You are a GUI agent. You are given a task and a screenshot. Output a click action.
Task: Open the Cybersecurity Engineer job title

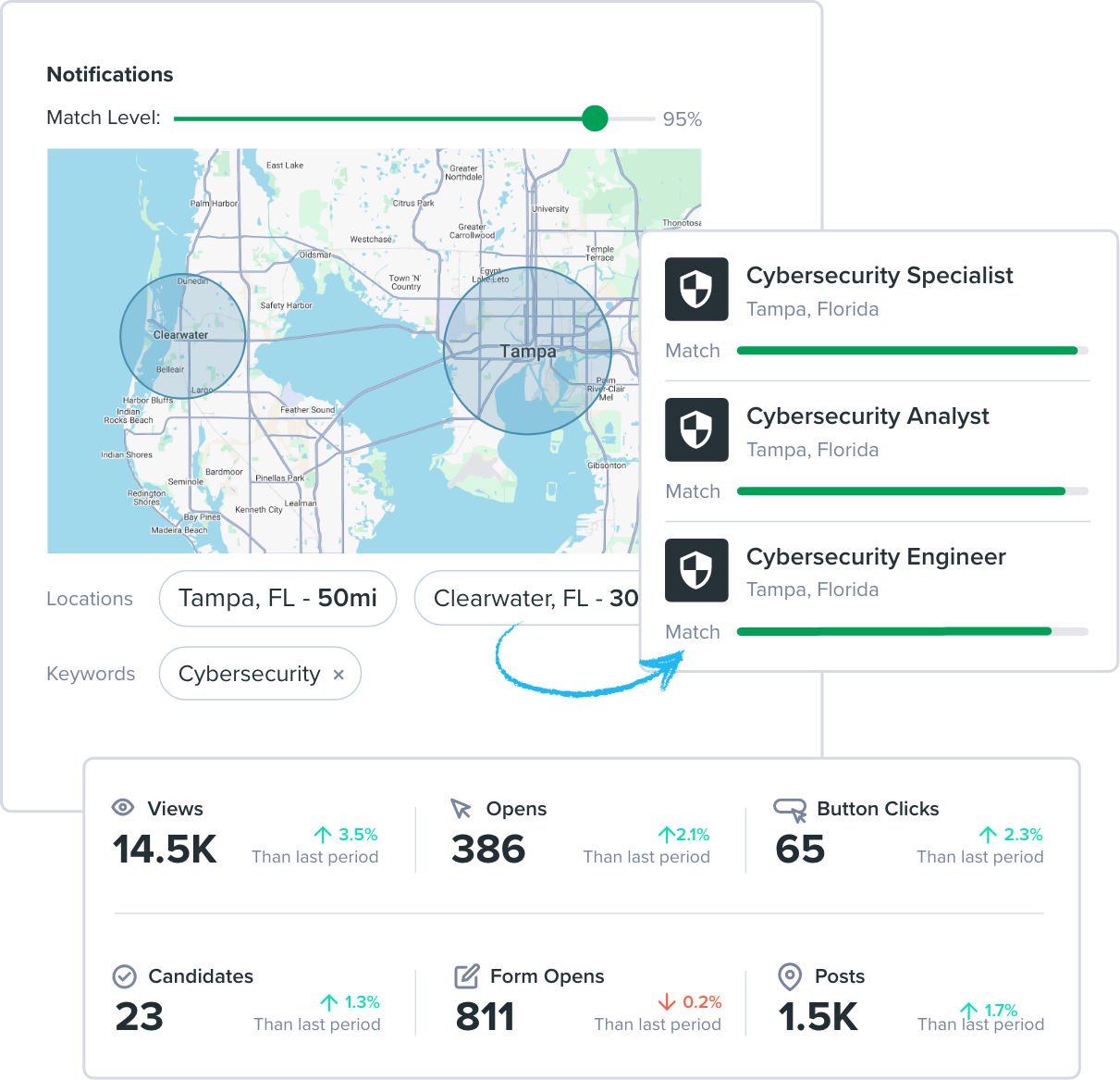(876, 557)
